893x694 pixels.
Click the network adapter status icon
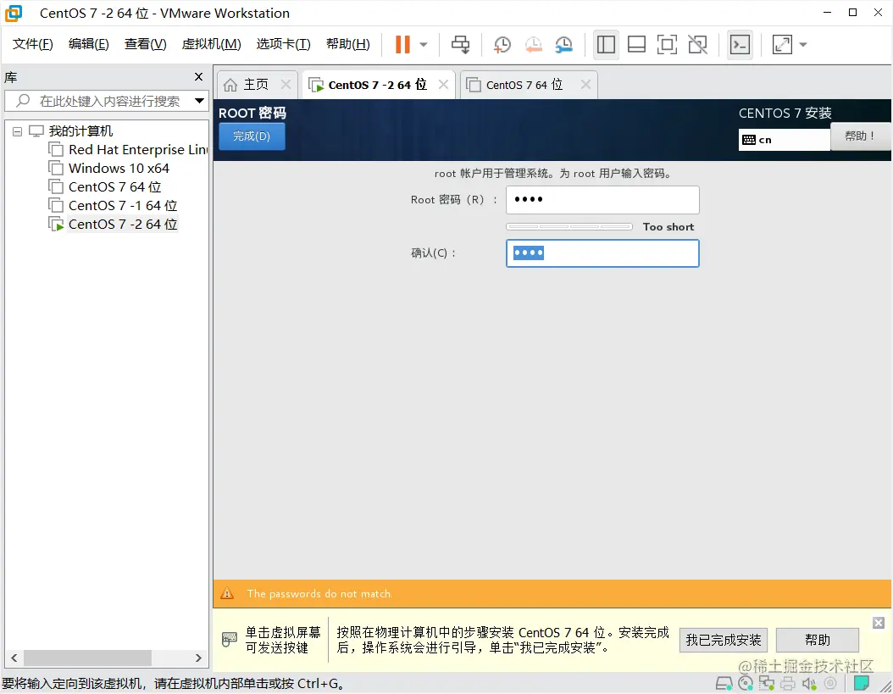coord(767,683)
